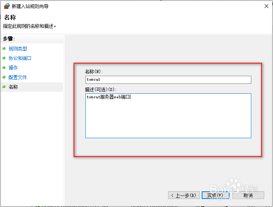Click green bullet beside 名称 step
This screenshot has height=207, width=273.
click(x=4, y=86)
